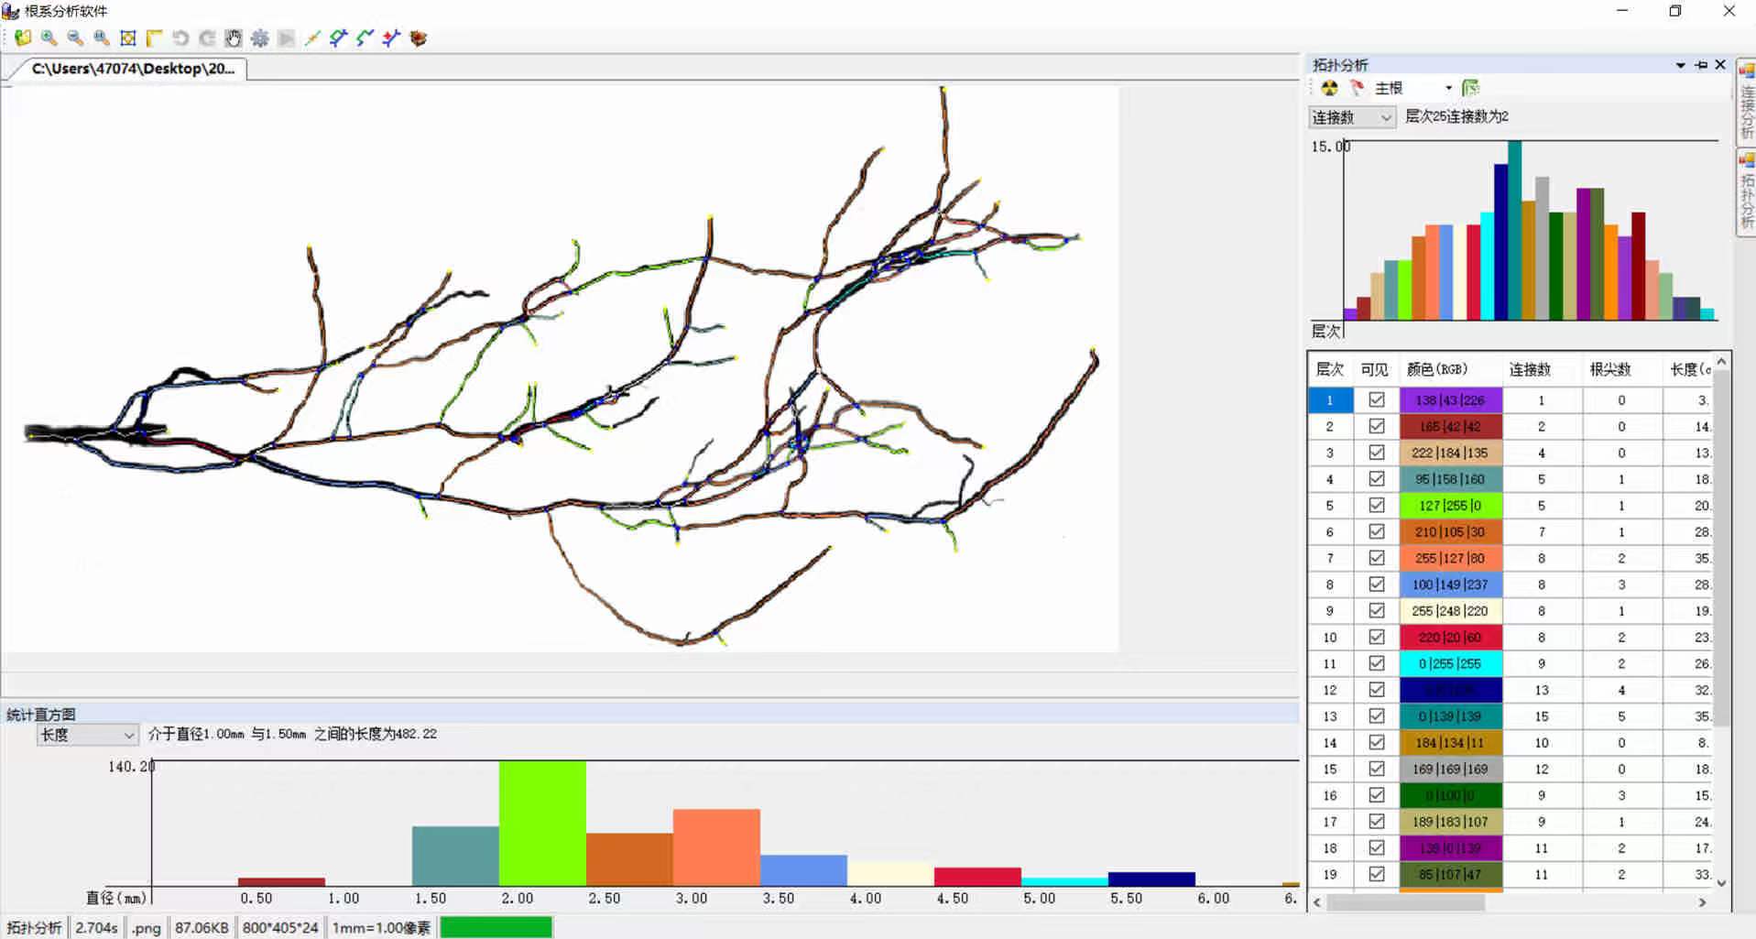Uncheck visibility checkbox for level 1
Image resolution: width=1756 pixels, height=939 pixels.
[1376, 400]
